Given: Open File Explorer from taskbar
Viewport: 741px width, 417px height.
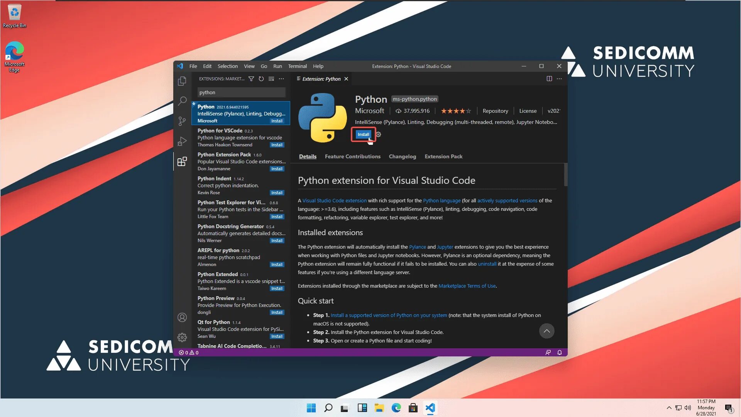Looking at the screenshot, I should [x=379, y=408].
